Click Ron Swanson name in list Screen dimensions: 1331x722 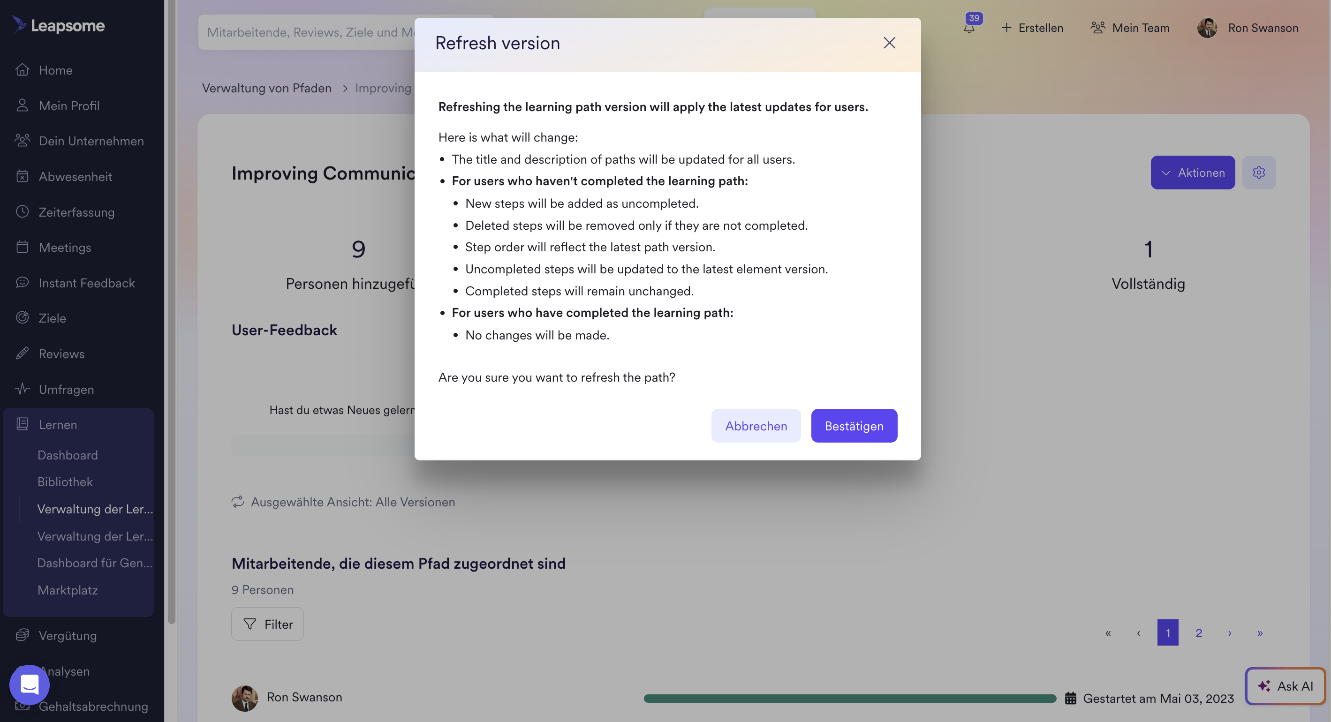[304, 697]
